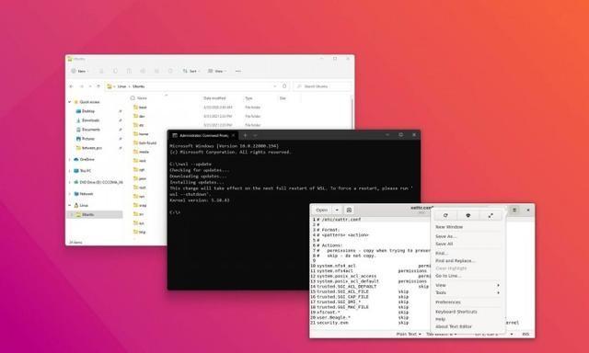
Task: Sort by the Type column header
Action: click(248, 98)
